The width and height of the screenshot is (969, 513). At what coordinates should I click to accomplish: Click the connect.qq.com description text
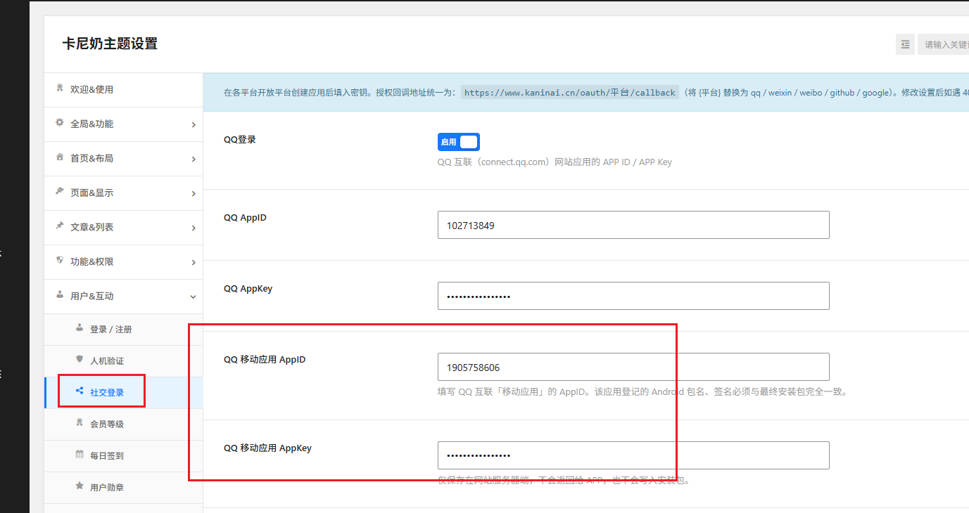click(x=555, y=162)
